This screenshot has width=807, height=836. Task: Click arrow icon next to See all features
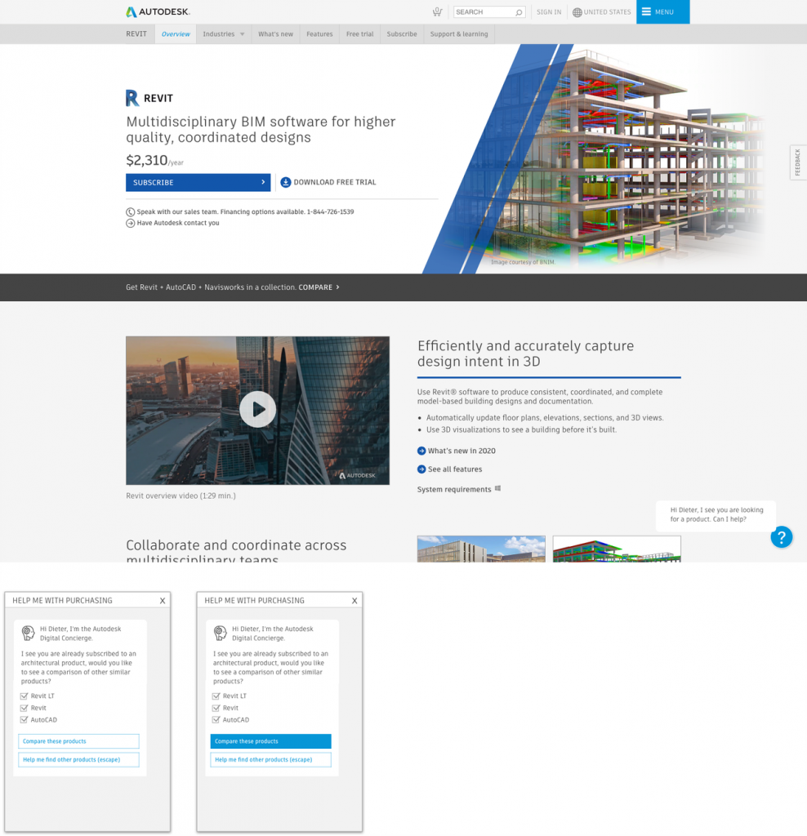(421, 469)
